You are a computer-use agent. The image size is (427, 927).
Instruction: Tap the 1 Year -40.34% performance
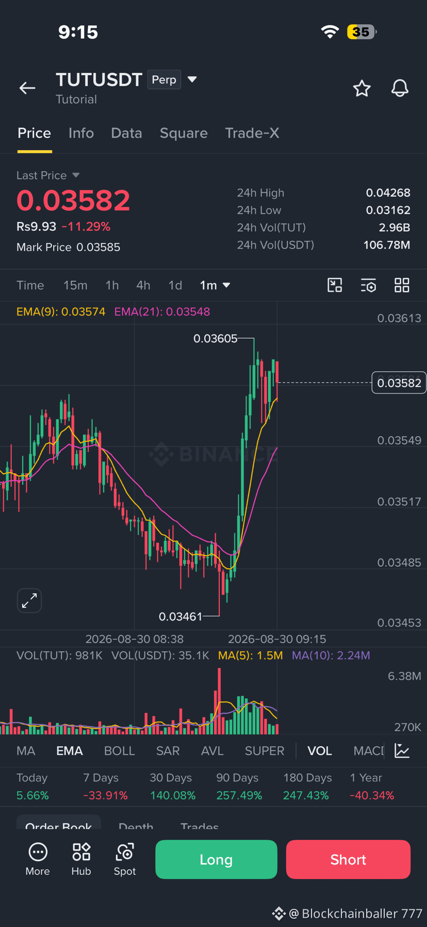372,787
